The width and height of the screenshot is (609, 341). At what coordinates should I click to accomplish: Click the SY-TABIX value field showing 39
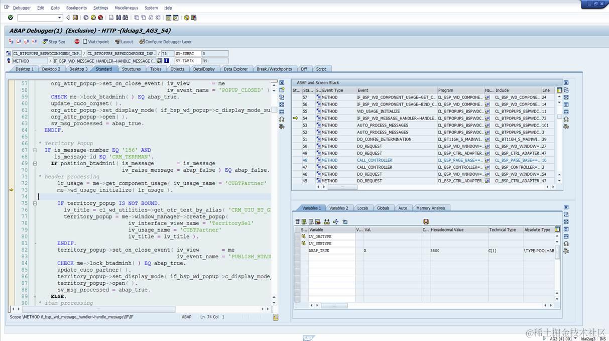click(214, 61)
